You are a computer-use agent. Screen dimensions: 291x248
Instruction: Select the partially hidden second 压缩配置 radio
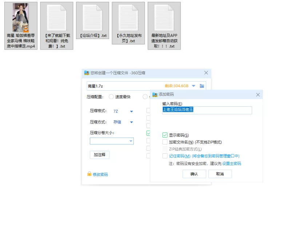(145, 97)
